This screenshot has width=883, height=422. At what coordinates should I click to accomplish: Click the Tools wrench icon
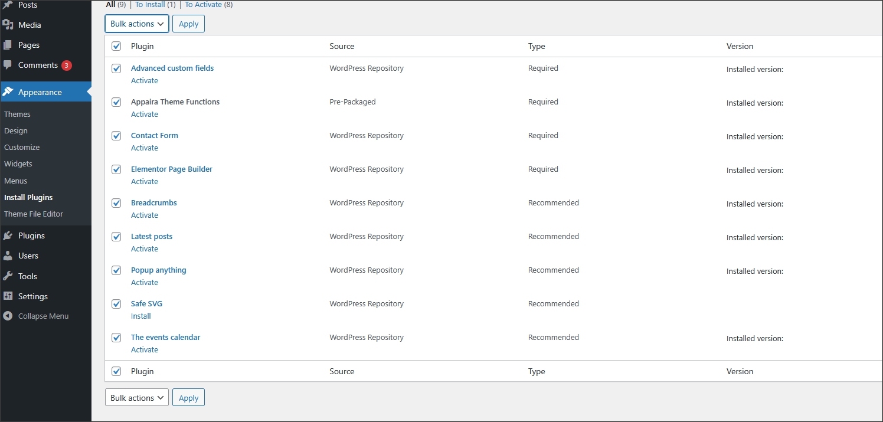[8, 276]
